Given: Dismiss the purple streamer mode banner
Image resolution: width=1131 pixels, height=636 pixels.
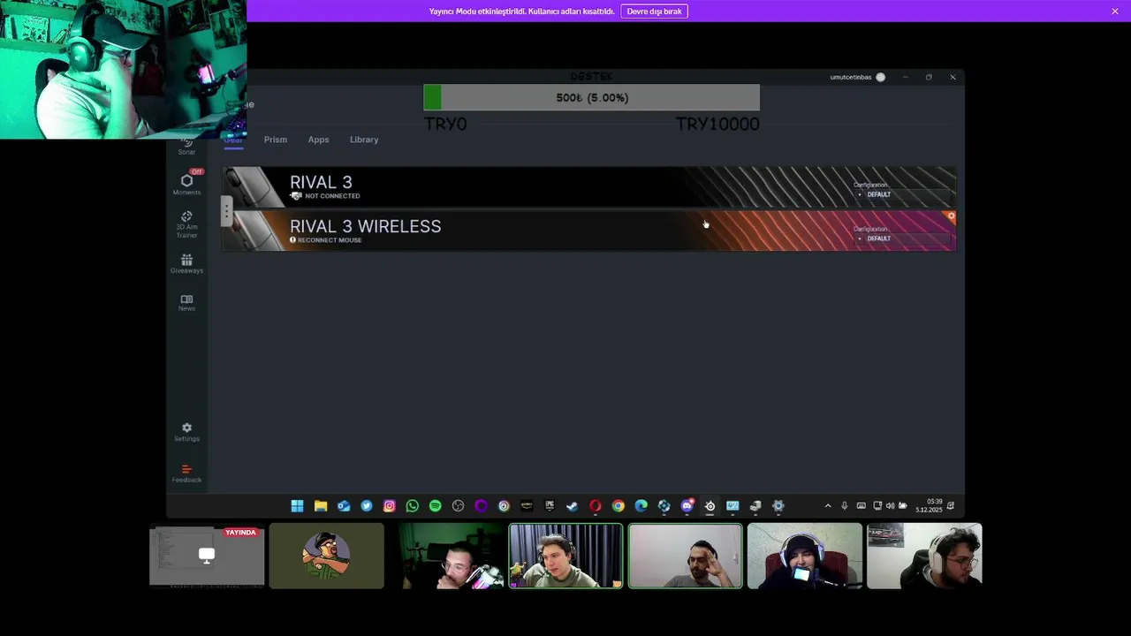Looking at the screenshot, I should click(x=1115, y=11).
